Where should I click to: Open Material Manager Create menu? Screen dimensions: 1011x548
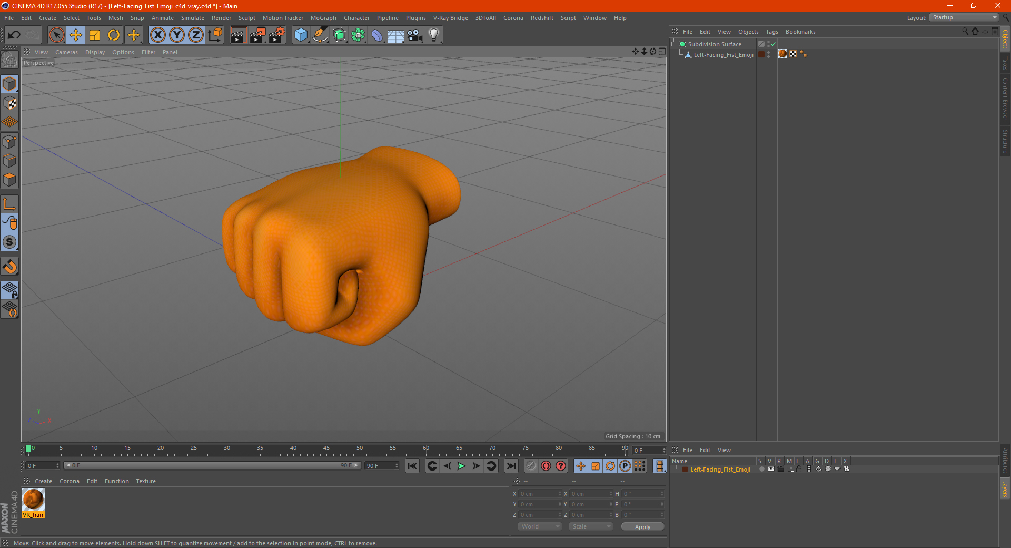pos(43,481)
